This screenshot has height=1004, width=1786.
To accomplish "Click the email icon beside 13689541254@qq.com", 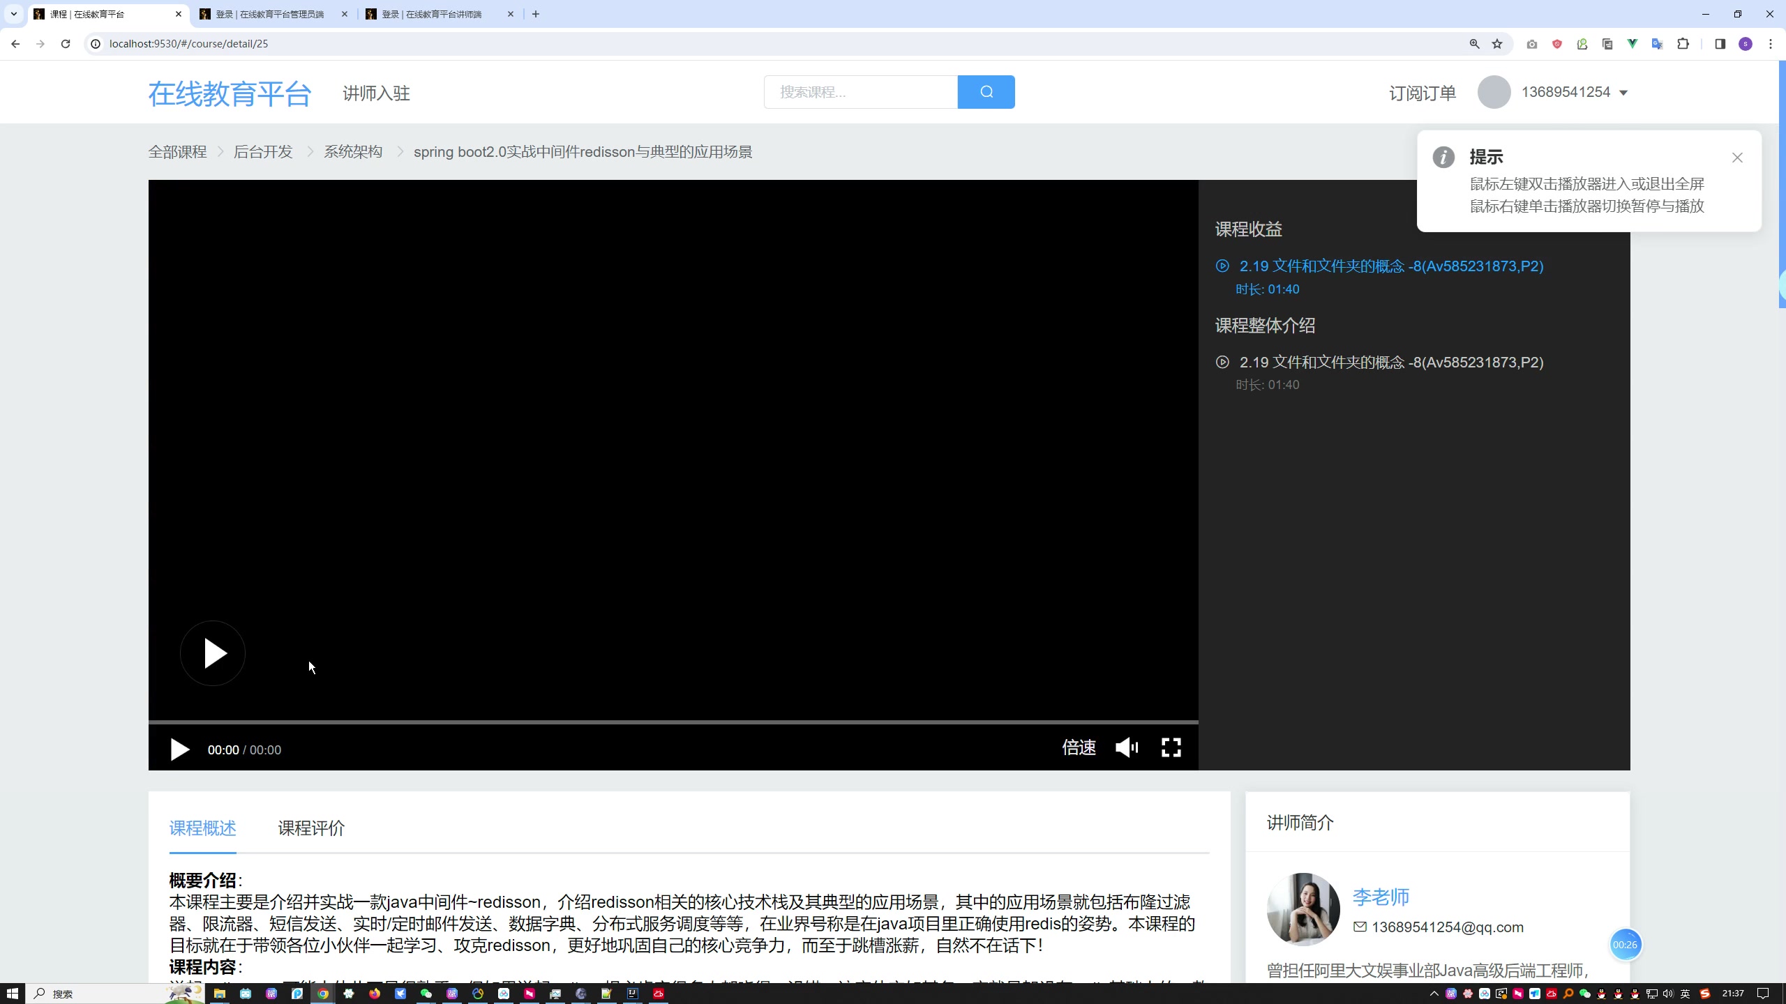I will (1360, 927).
